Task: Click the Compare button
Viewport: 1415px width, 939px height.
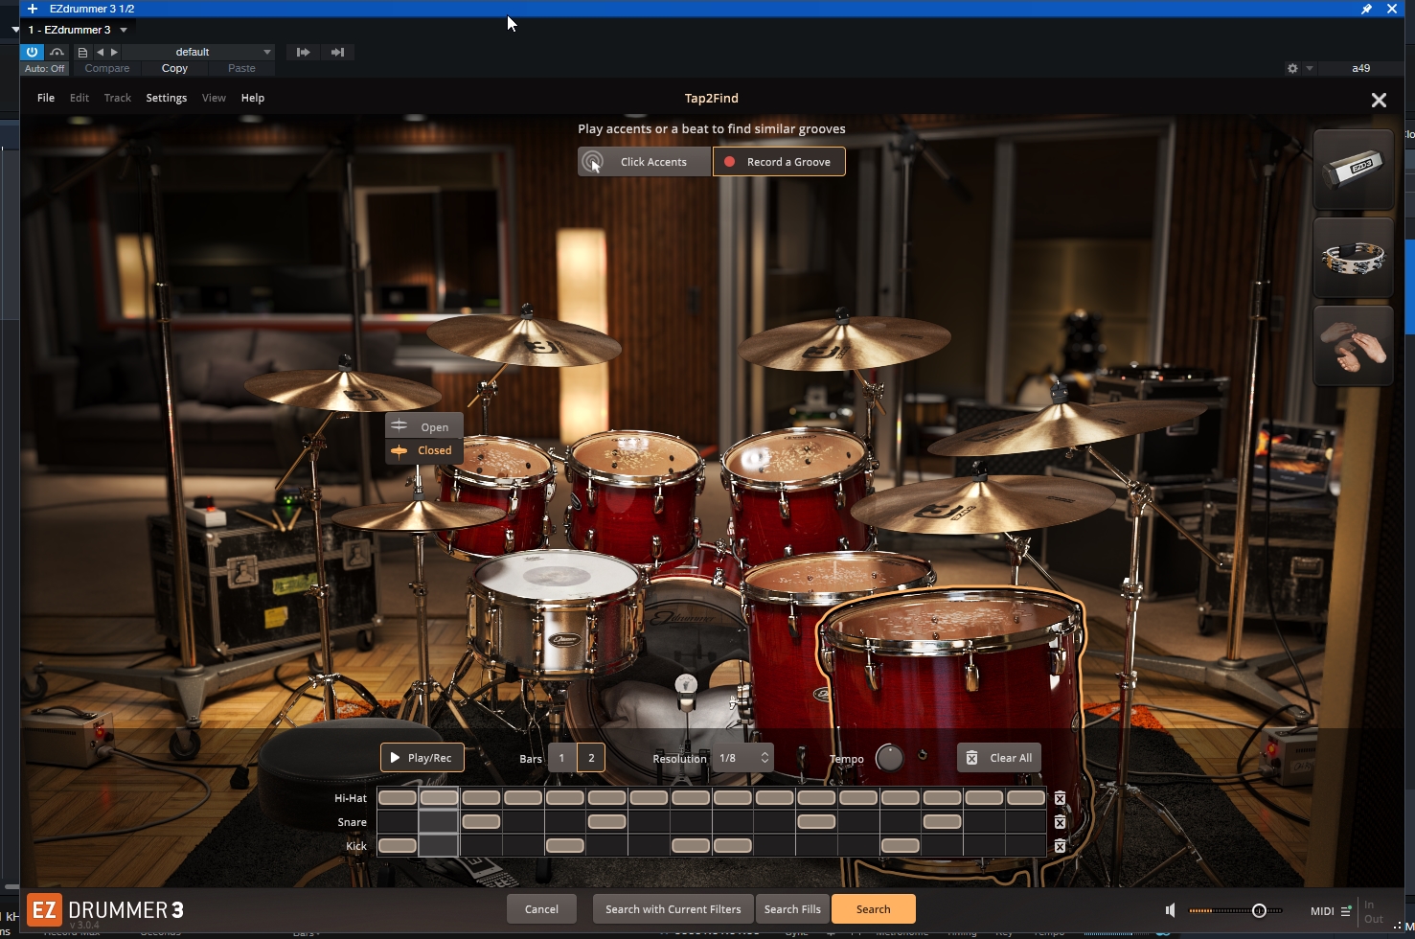Action: [x=107, y=69]
